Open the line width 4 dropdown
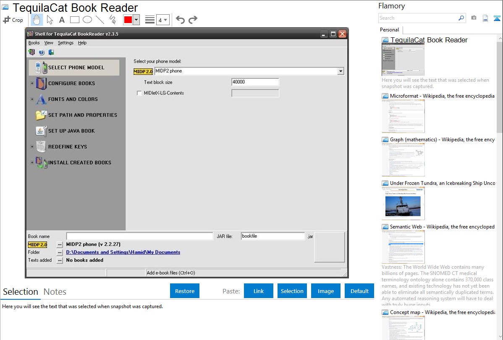Screen dimensions: 503x340 pyautogui.click(x=163, y=20)
